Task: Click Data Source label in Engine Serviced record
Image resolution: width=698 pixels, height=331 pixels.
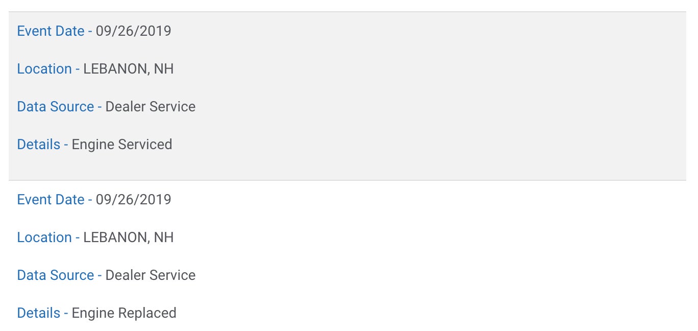Action: pyautogui.click(x=56, y=107)
